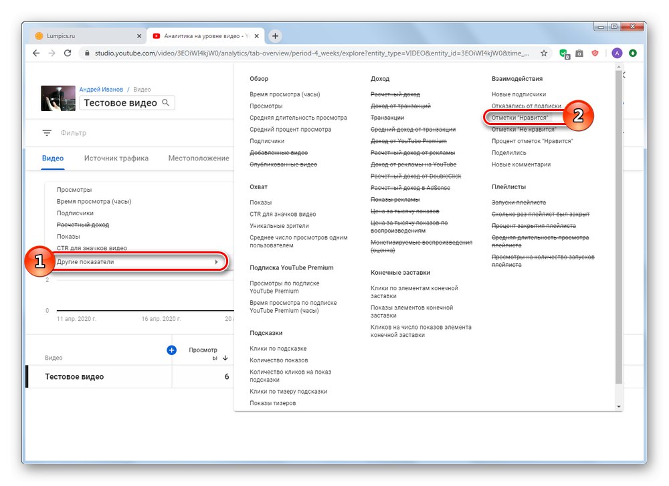This screenshot has height=486, width=669.
Task: Click the metrics menu vertical scrollbar
Action: click(619, 227)
